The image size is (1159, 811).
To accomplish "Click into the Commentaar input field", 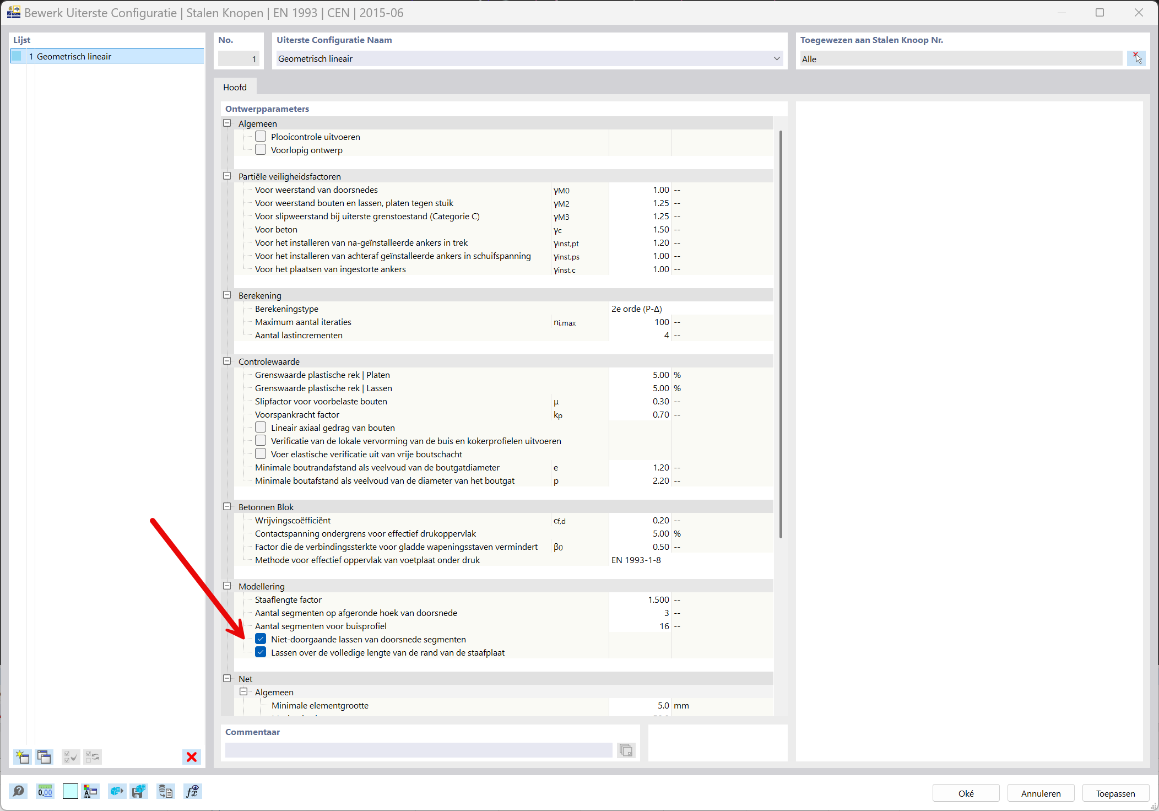I will click(x=419, y=750).
